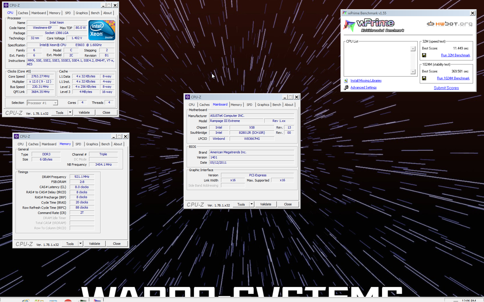
Task: Minimize the Mainboard CPU-Z window
Action: click(285, 97)
